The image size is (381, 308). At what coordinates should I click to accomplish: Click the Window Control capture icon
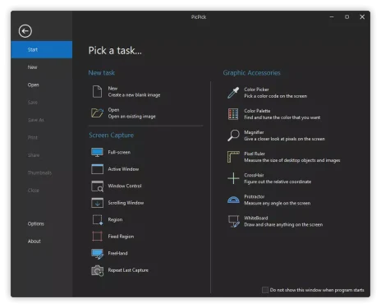coord(97,186)
